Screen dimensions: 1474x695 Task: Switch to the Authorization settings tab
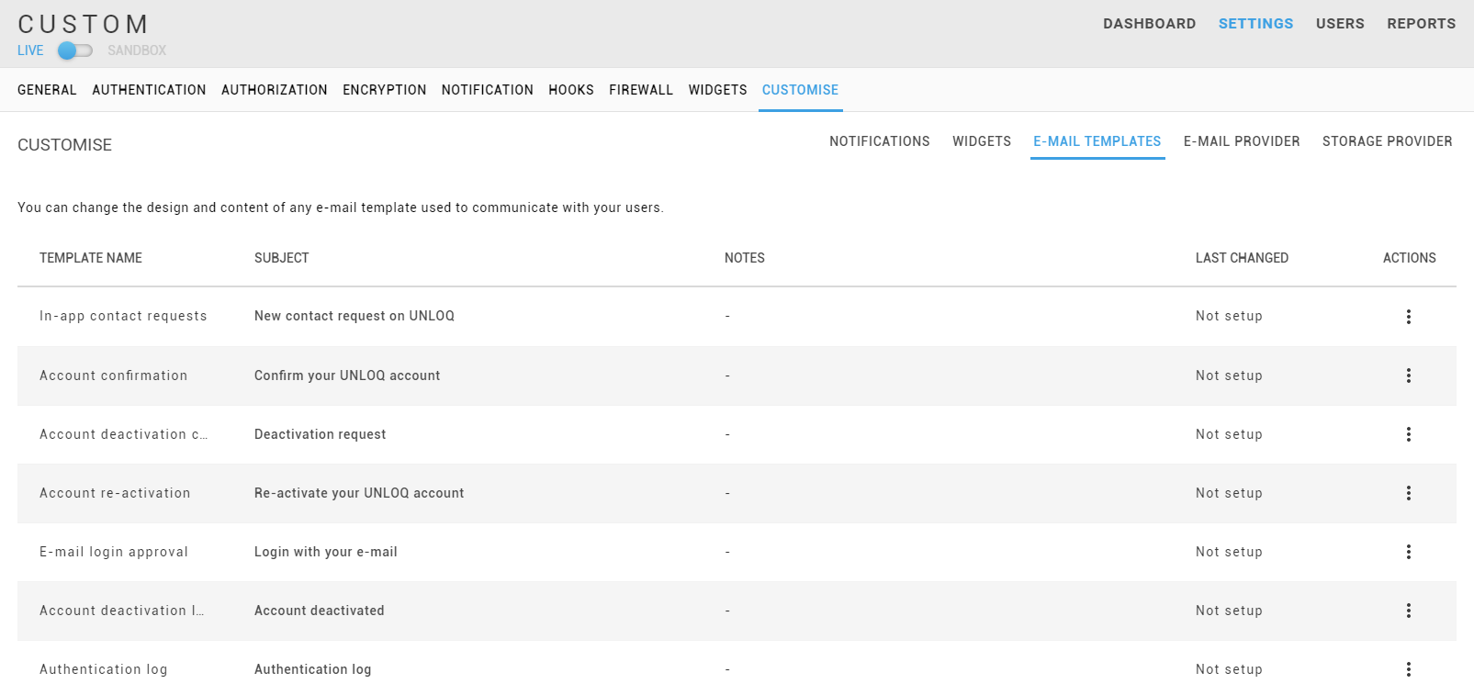point(274,90)
